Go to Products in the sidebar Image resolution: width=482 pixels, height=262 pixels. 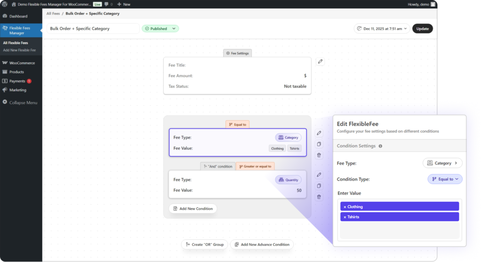pos(16,72)
